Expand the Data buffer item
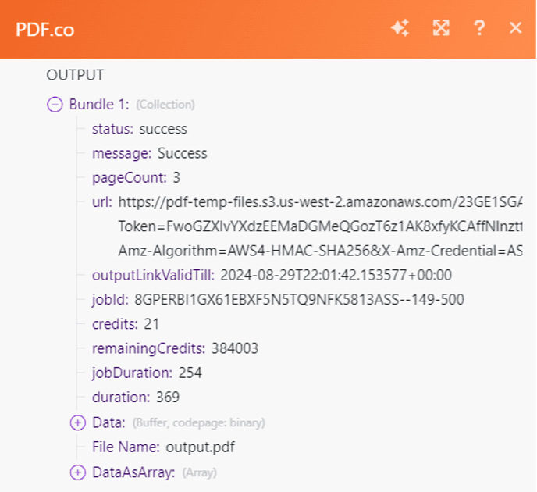The width and height of the screenshot is (537, 492). (77, 422)
